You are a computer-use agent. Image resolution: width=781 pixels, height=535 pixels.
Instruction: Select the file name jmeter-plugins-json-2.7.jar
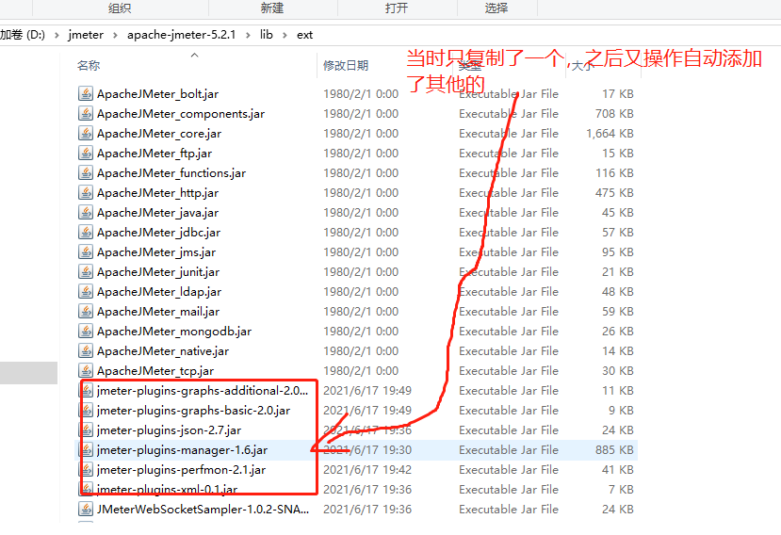click(x=169, y=430)
